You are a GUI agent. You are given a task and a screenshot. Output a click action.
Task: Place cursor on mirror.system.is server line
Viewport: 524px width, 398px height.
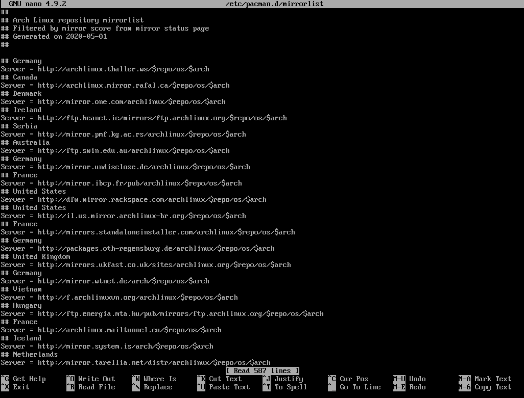point(107,347)
